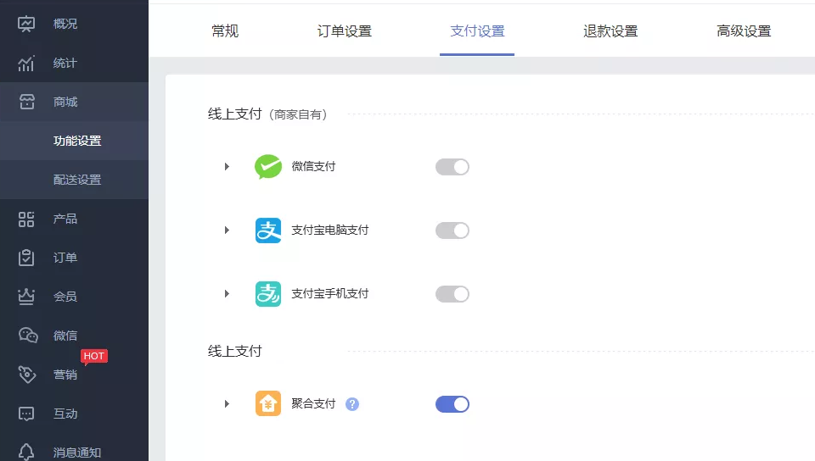This screenshot has height=461, width=815.
Task: Click the 统计 statistics chart icon
Action: pyautogui.click(x=26, y=64)
